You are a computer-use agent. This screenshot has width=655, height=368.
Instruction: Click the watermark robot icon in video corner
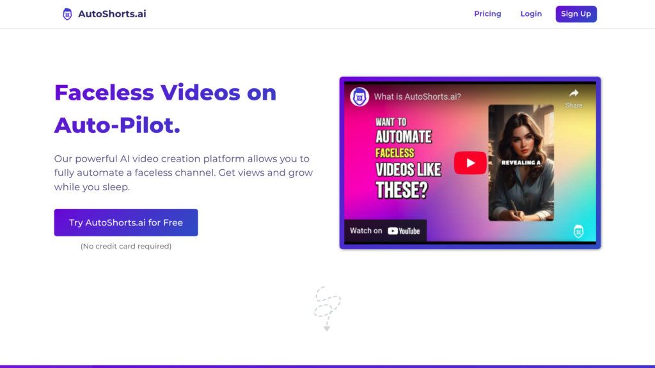tap(578, 231)
